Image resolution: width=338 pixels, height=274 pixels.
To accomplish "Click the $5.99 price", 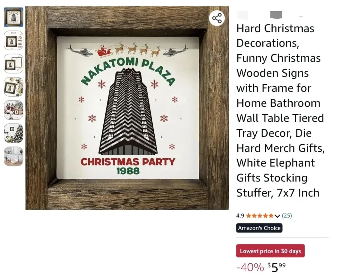I will click(277, 267).
